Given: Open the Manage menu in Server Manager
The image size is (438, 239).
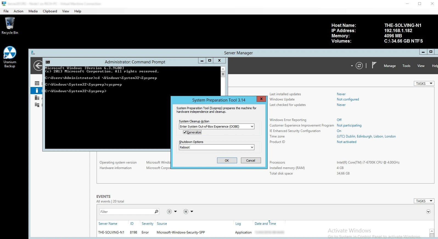Looking at the screenshot, I should click(x=390, y=66).
